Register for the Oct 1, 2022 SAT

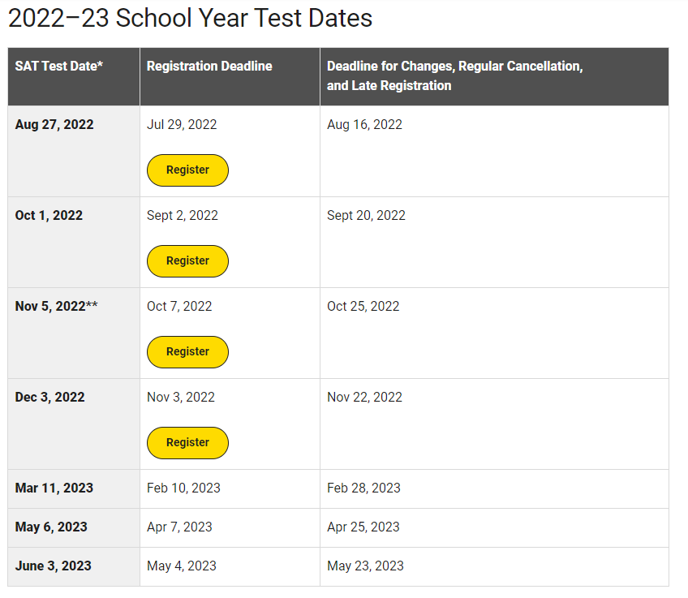[187, 261]
